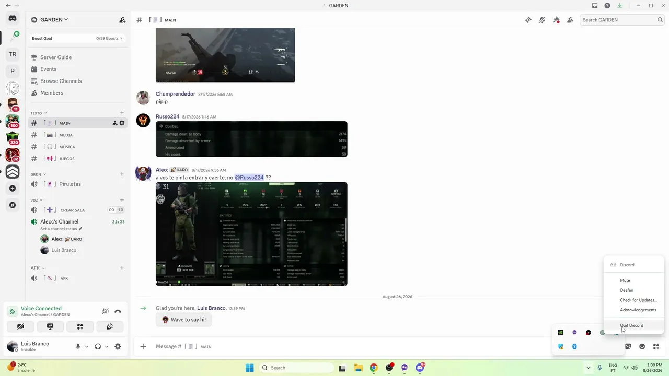
Task: Open input device options chevron
Action: tap(87, 346)
